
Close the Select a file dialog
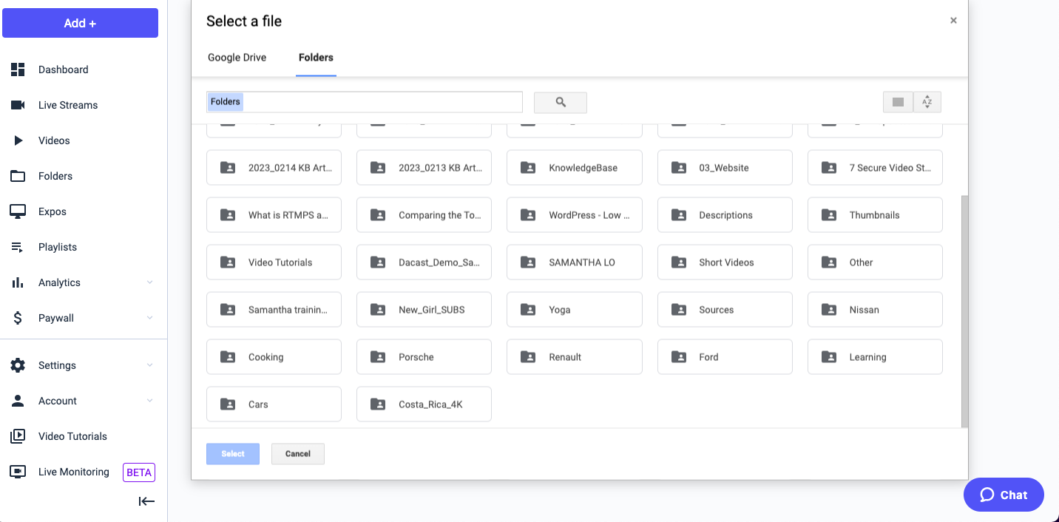[x=953, y=21]
